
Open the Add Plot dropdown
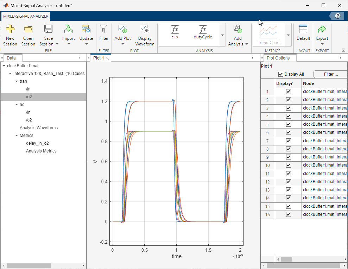tap(123, 44)
